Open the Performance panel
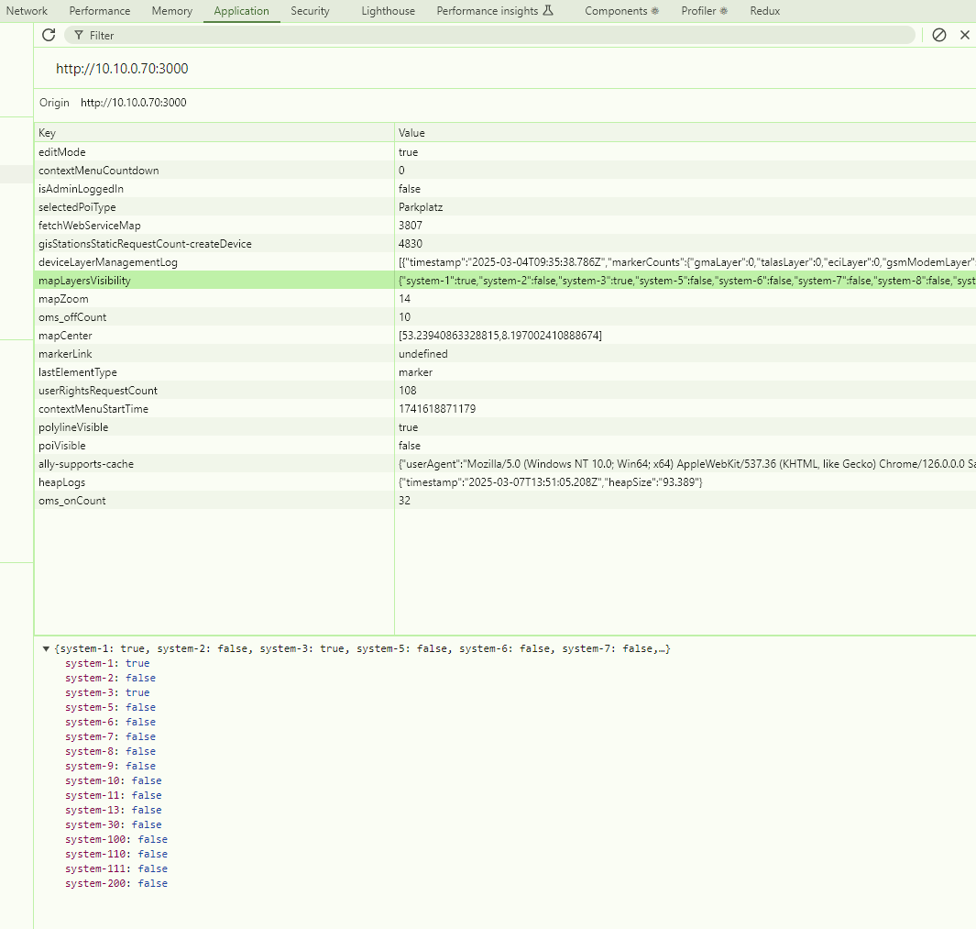The height and width of the screenshot is (929, 976). point(99,10)
